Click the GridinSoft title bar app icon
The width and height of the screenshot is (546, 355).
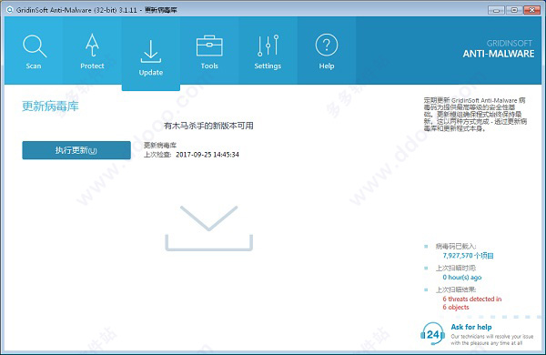pyautogui.click(x=10, y=10)
